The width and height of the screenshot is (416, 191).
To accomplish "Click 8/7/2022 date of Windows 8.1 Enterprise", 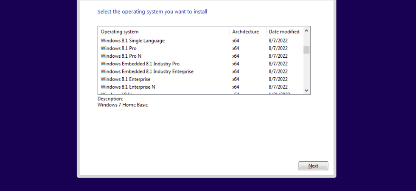I will 278,79.
